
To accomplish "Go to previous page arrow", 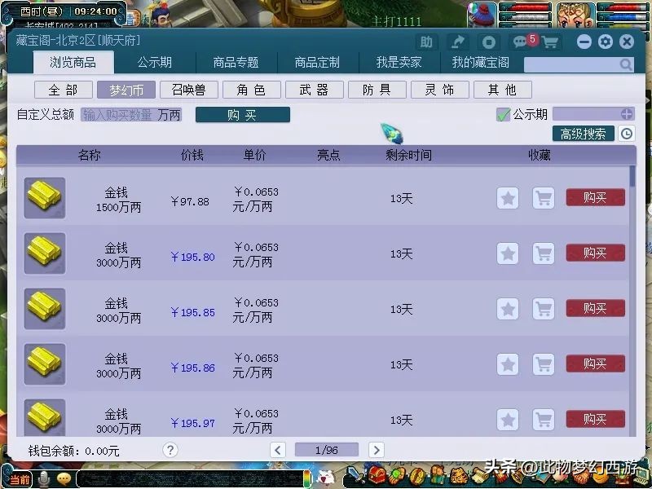I will tap(278, 450).
